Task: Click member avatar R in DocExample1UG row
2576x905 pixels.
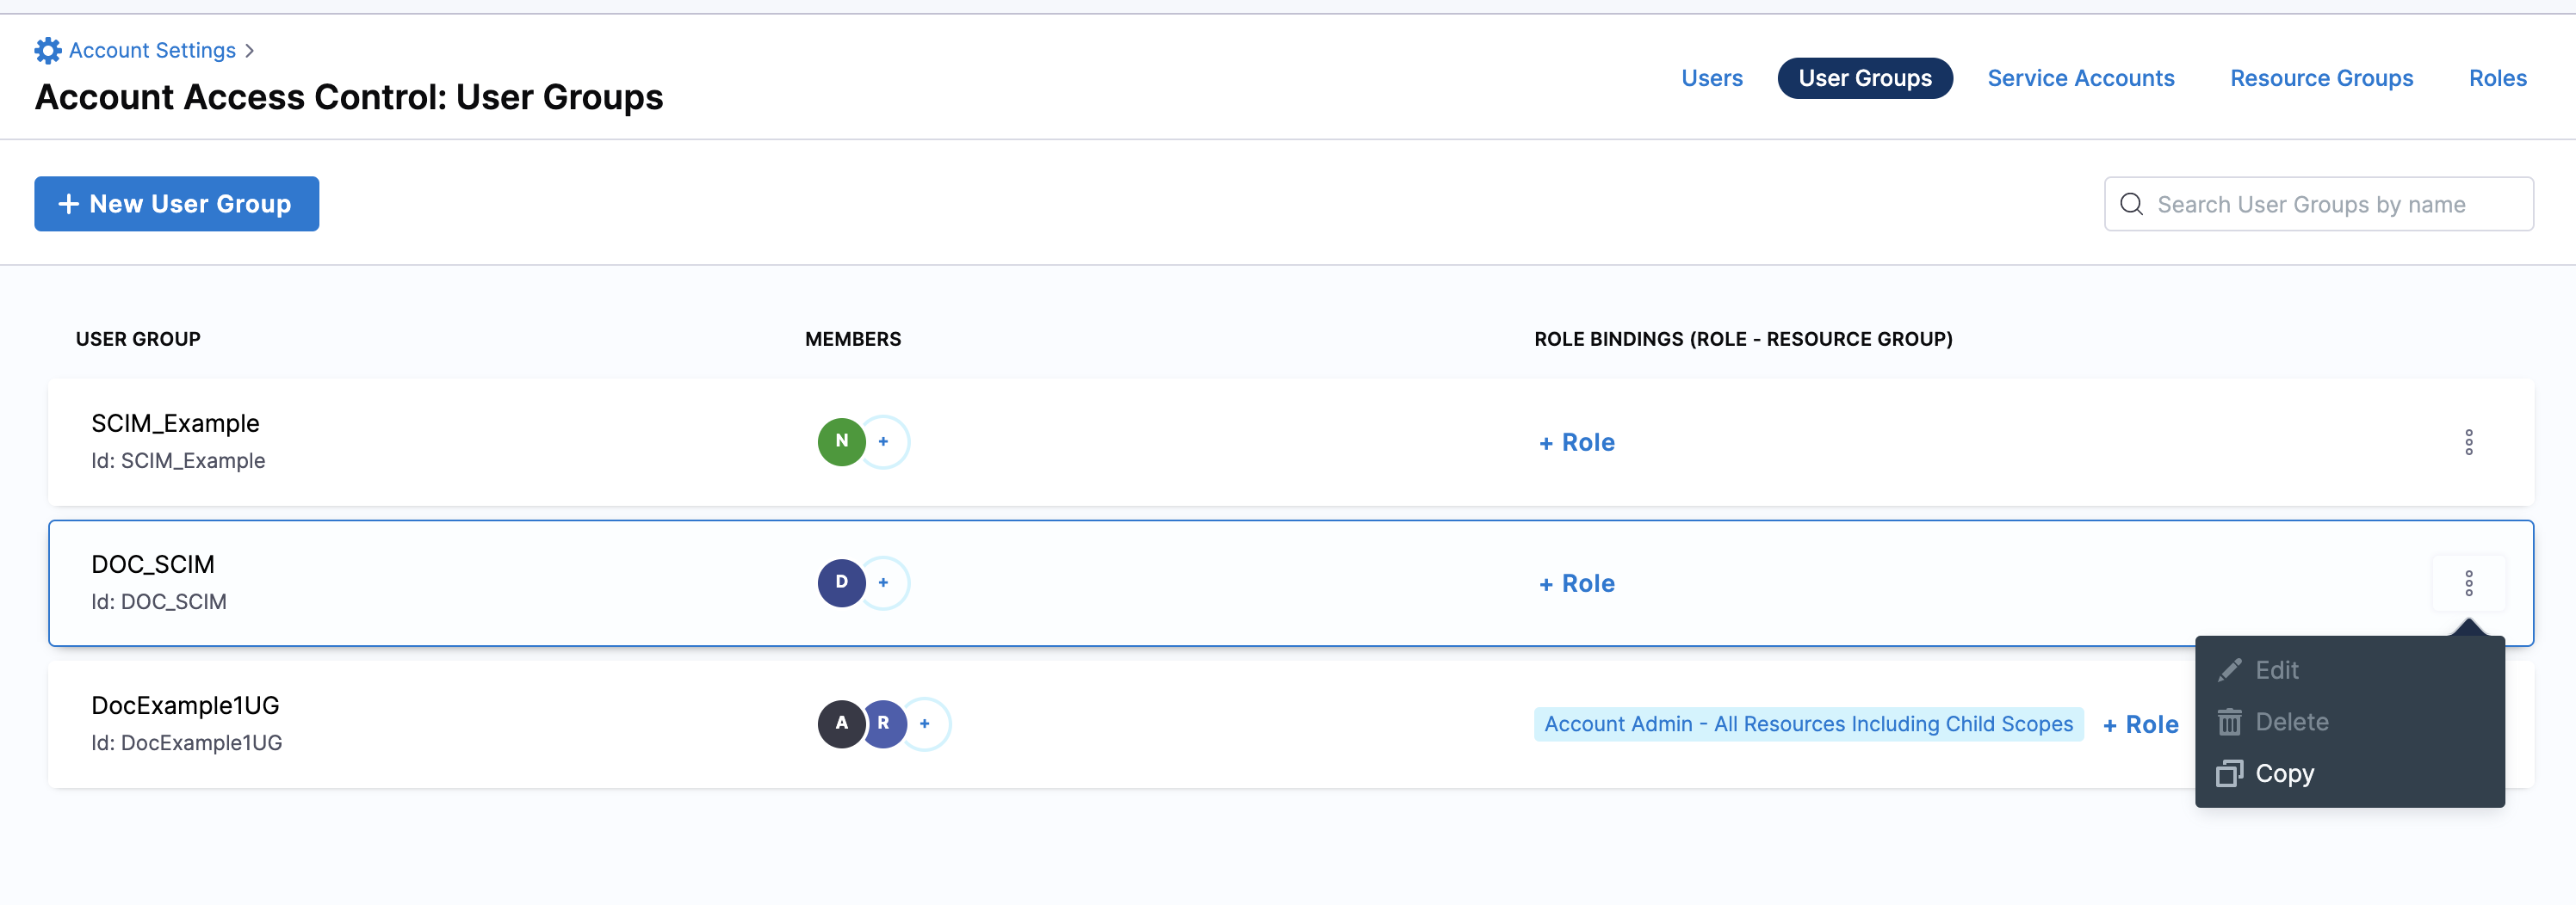Action: [x=884, y=723]
